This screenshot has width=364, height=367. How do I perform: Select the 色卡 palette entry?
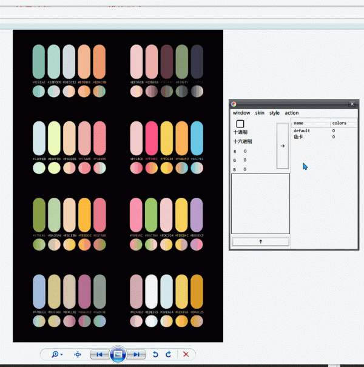297,137
